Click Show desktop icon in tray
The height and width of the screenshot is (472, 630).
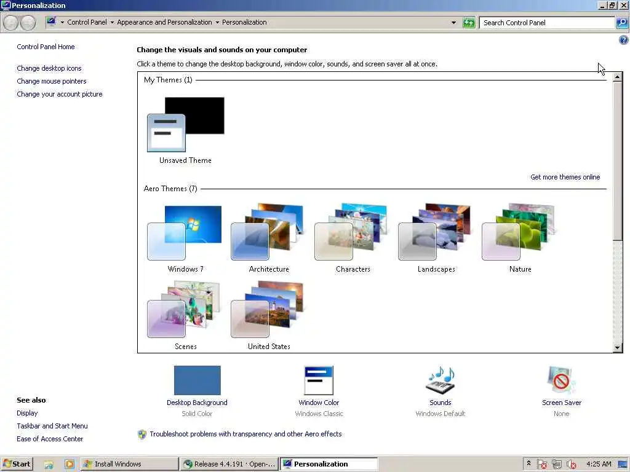tap(623, 465)
